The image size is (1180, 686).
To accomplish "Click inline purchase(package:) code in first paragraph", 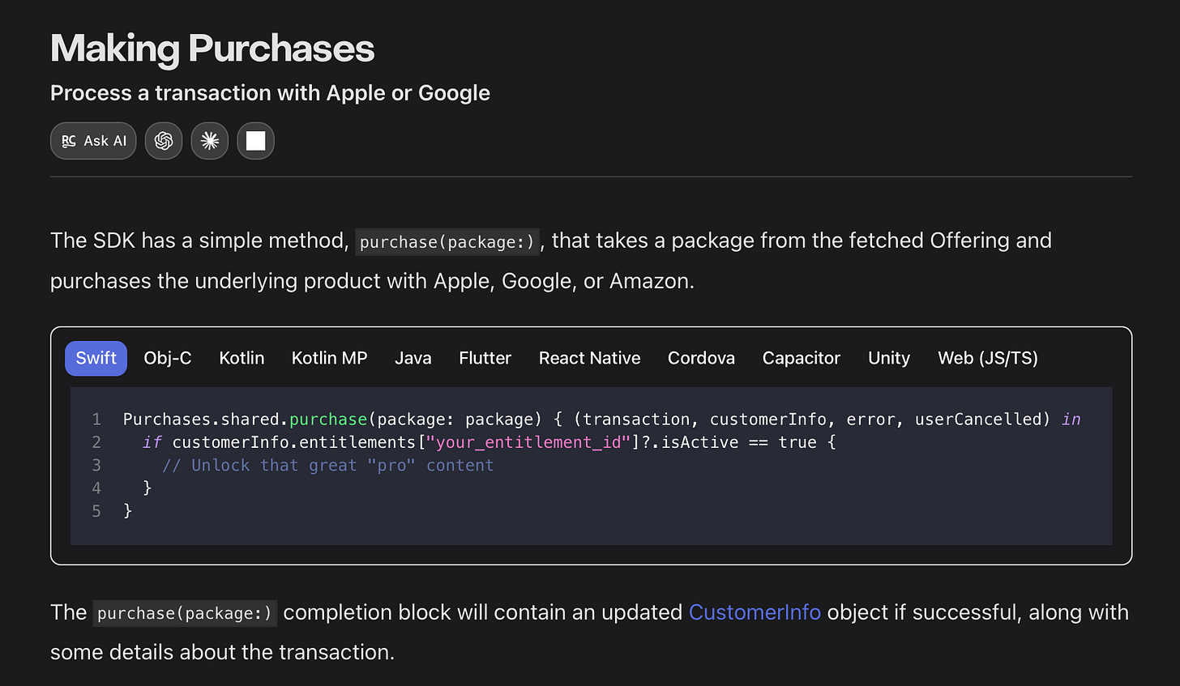I will 447,241.
